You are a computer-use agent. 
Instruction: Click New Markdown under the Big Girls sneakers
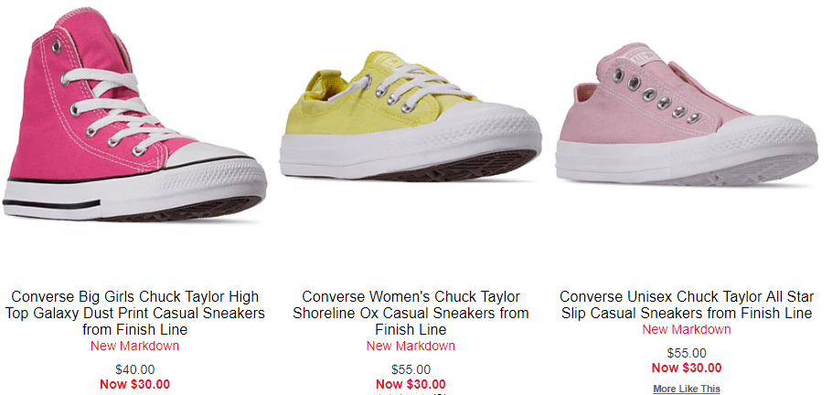point(134,347)
